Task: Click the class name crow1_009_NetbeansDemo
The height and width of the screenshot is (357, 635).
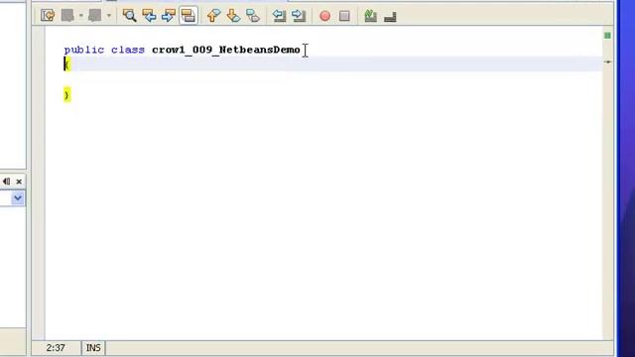Action: pyautogui.click(x=226, y=50)
